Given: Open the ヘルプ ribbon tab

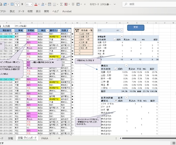Looking at the screenshot, I should [x=55, y=11].
